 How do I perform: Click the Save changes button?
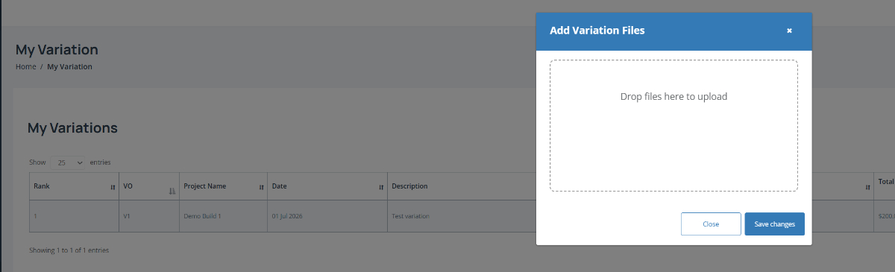(774, 224)
